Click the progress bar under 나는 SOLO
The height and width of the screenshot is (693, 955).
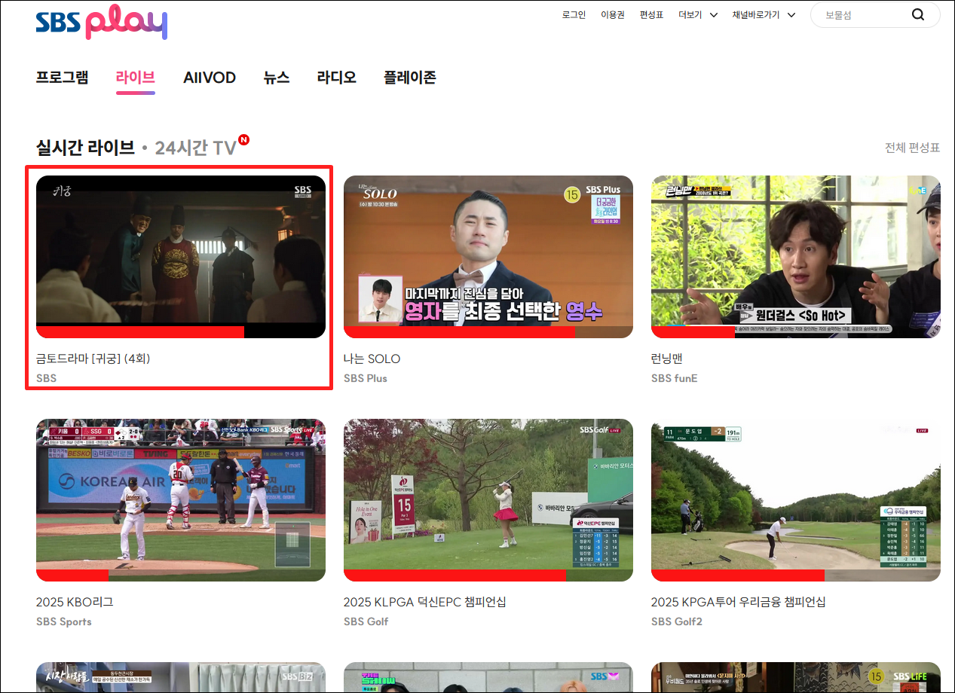pos(488,332)
